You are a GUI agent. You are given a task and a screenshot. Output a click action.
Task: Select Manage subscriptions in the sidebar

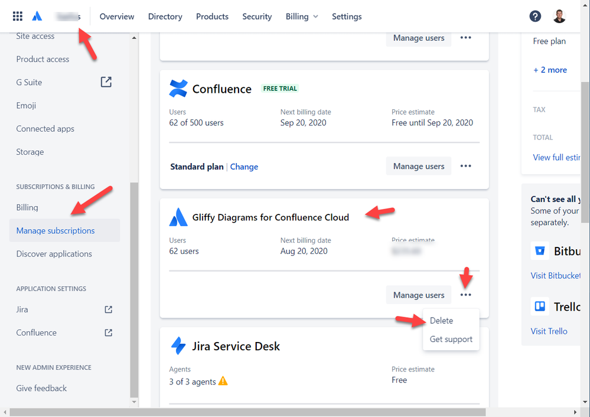point(65,230)
